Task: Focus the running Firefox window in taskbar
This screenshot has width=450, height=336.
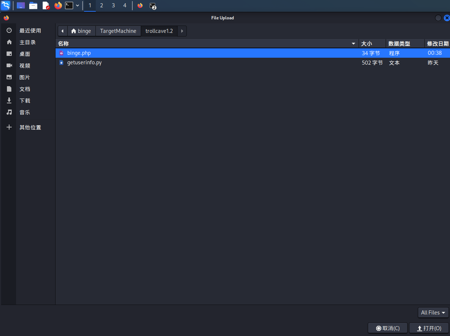Action: (x=140, y=5)
